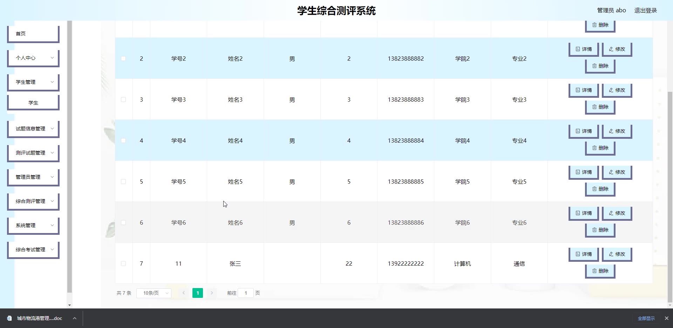Click the 学号3 cell

coord(178,100)
